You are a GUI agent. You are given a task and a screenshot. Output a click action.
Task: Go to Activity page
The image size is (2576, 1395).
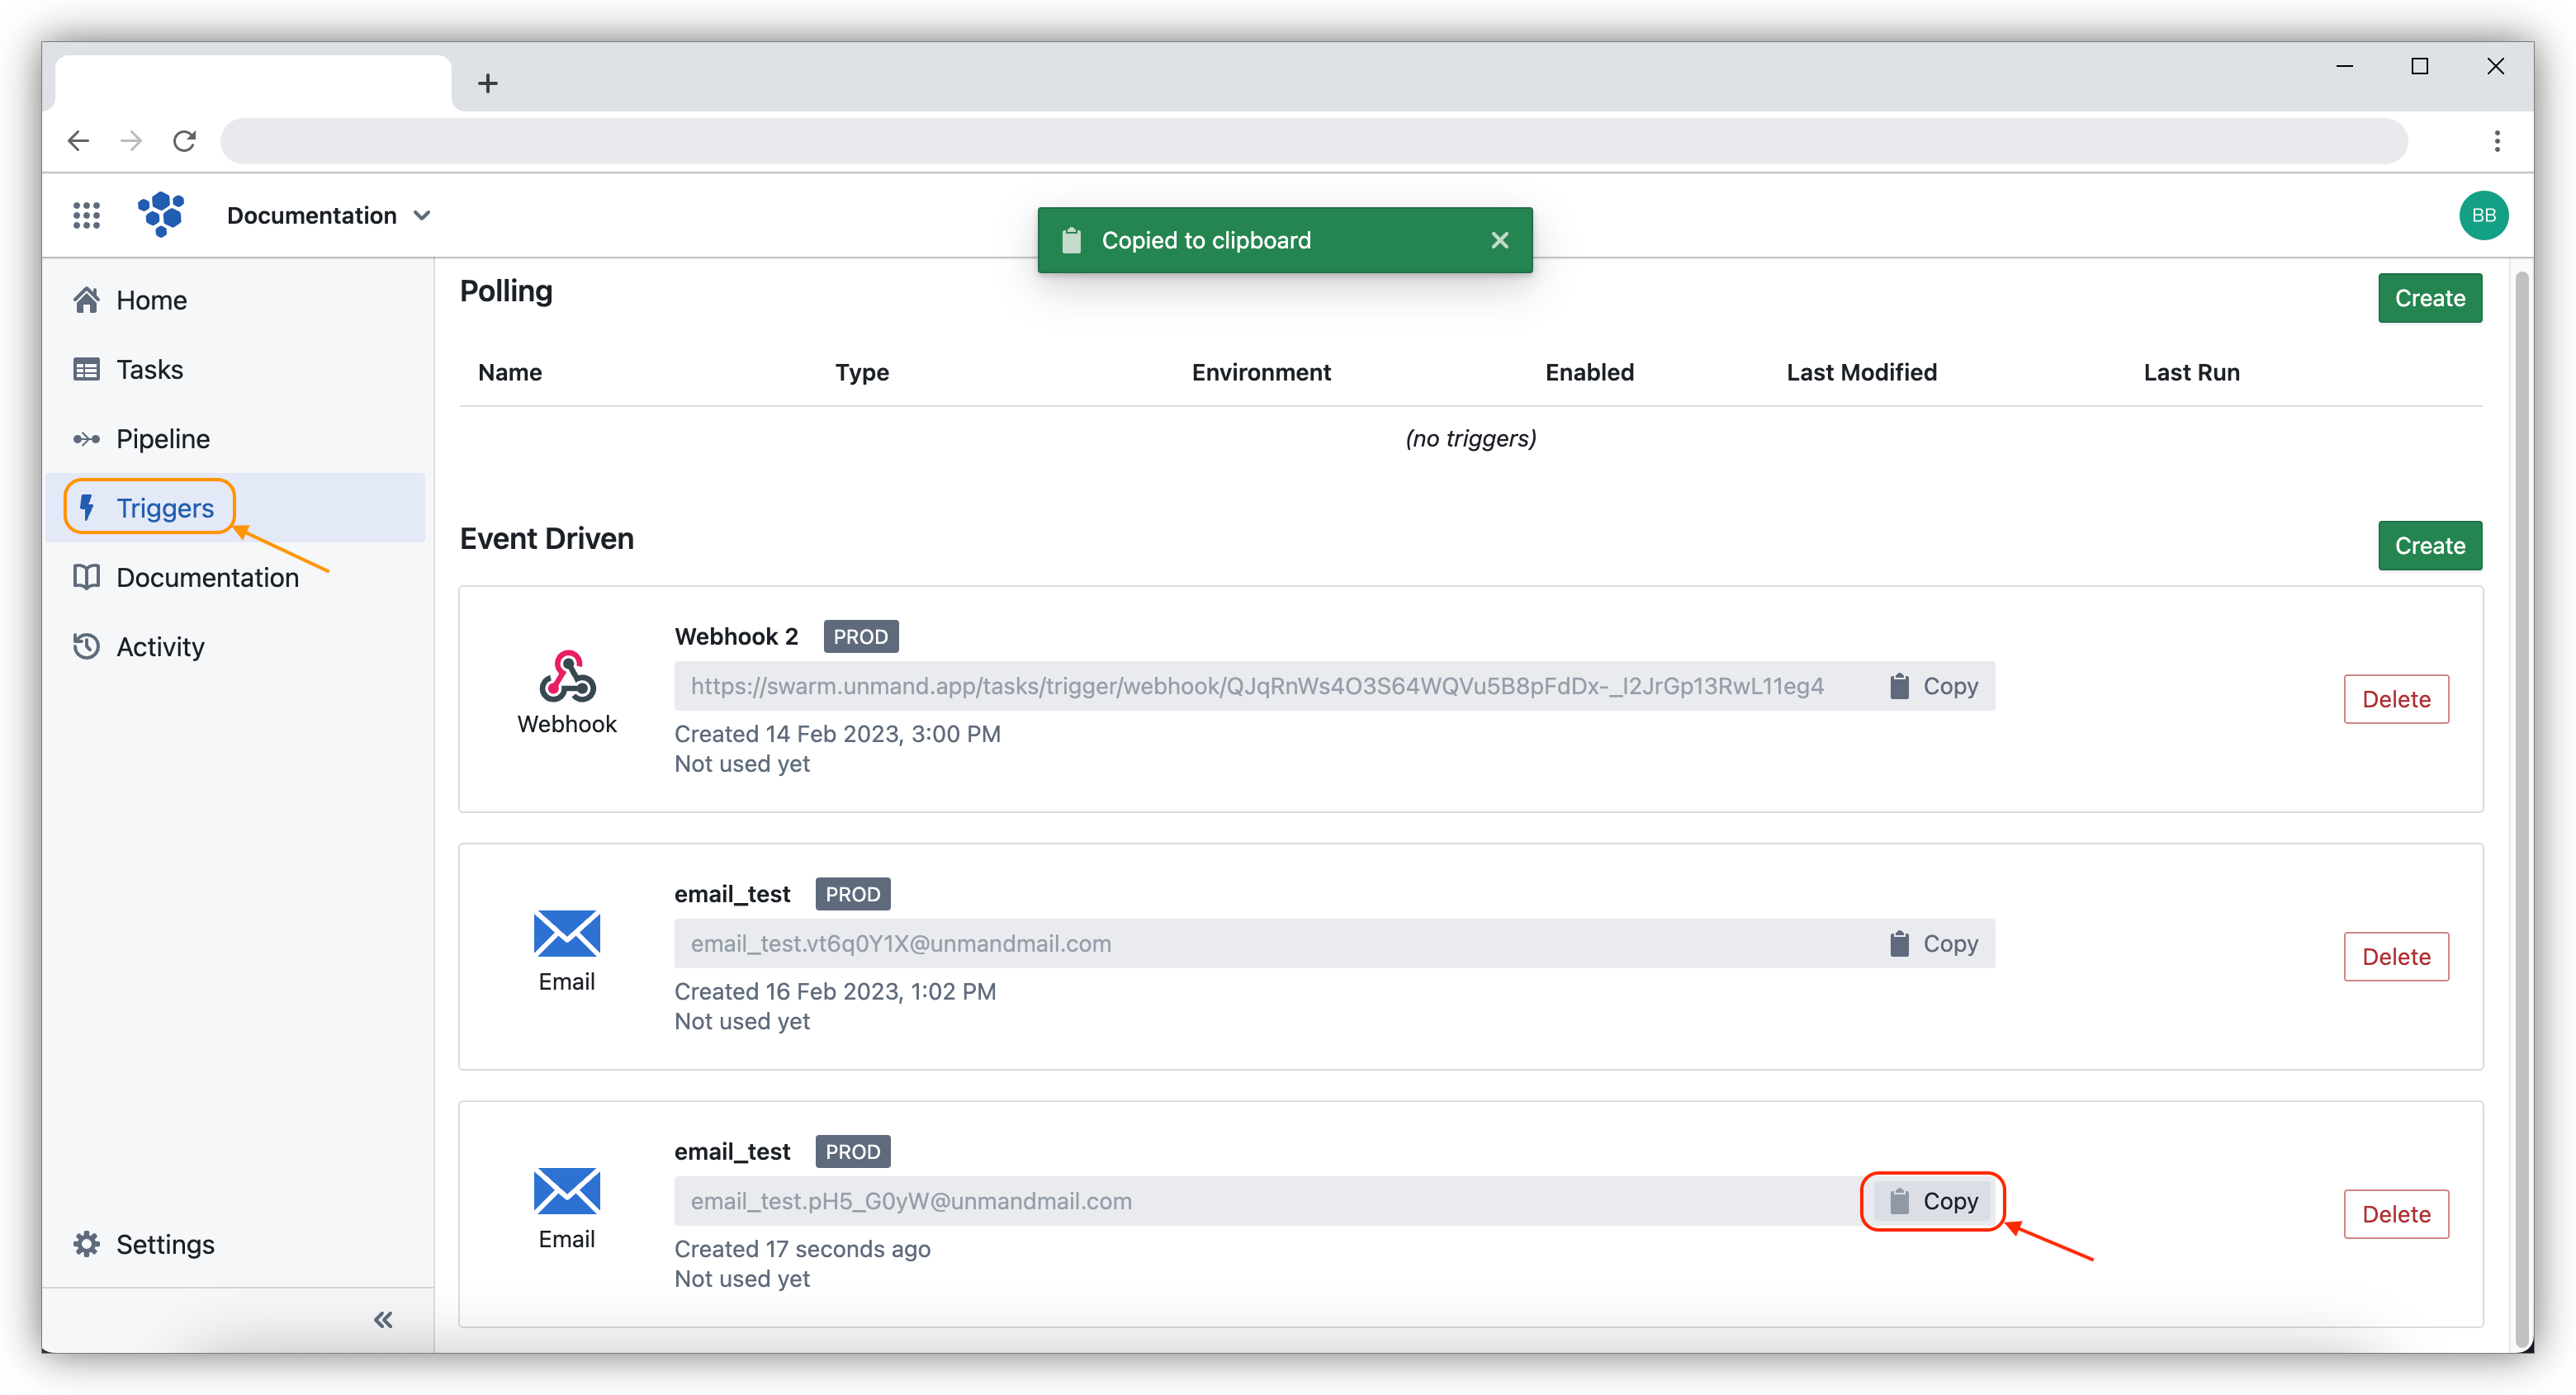pyautogui.click(x=160, y=647)
